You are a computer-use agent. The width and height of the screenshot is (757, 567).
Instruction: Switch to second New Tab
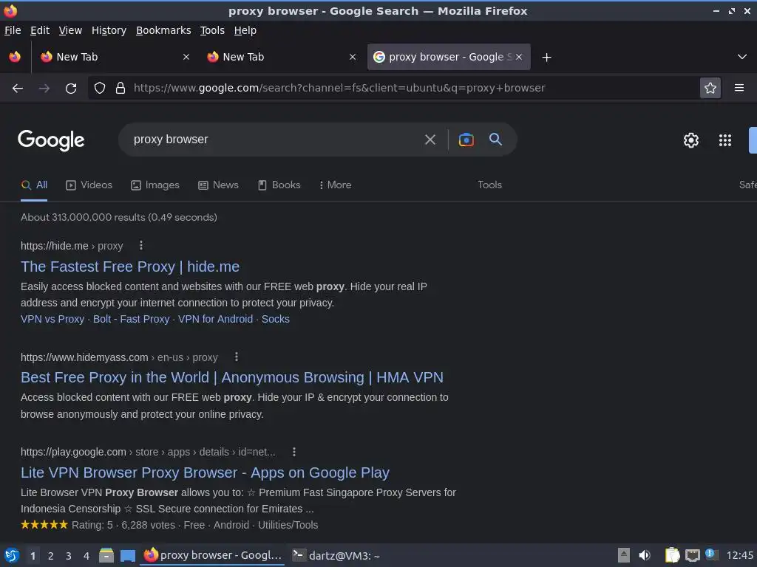(x=281, y=57)
